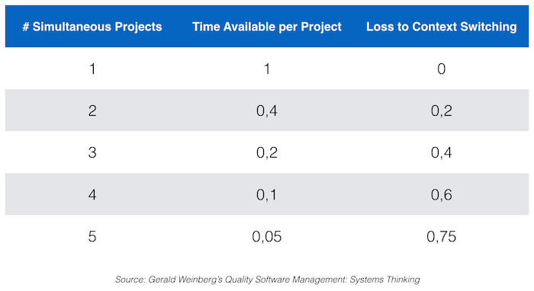
Task: Select the cell with 3 simultaneous projects
Action: 92,152
